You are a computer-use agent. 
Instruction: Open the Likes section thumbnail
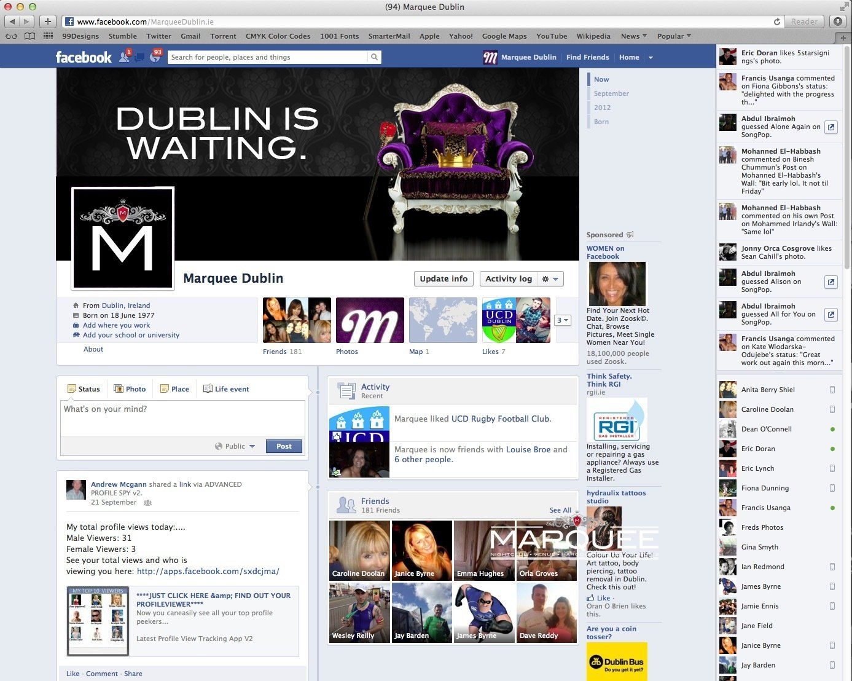click(x=516, y=320)
